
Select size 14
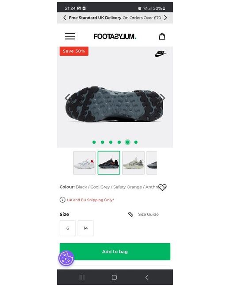(86, 228)
